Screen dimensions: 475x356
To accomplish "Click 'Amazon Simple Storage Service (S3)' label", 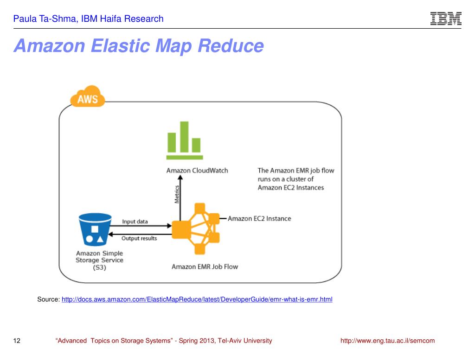I will click(99, 261).
